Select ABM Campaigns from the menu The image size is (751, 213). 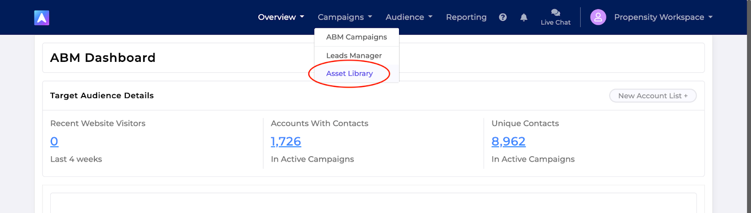click(357, 37)
